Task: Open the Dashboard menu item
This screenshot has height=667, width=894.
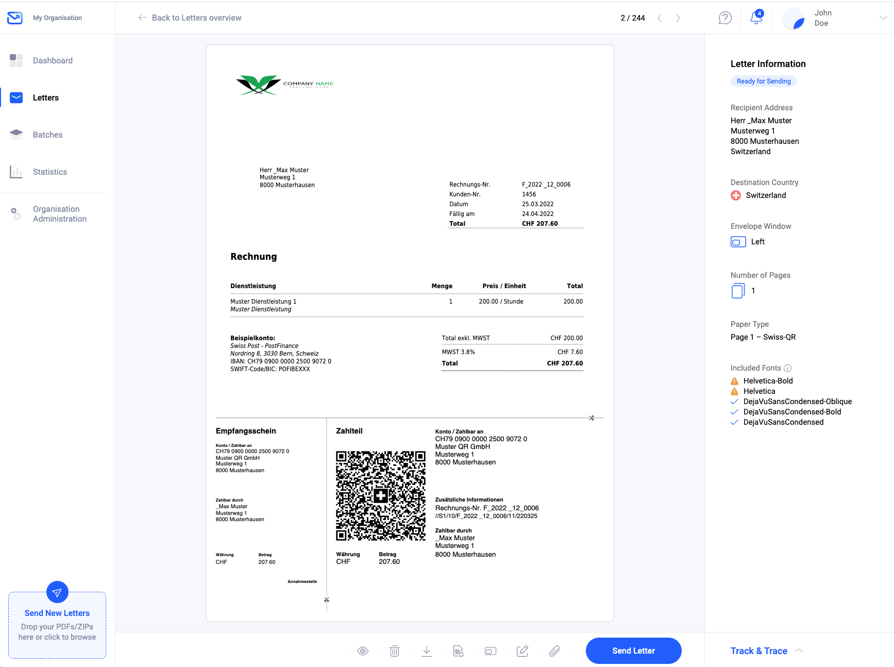Action: 53,60
